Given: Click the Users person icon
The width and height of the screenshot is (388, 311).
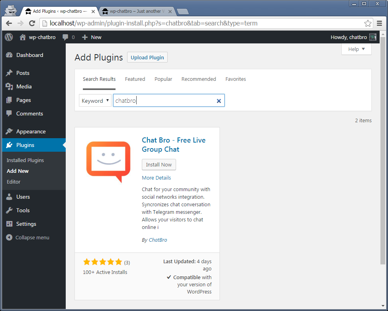Looking at the screenshot, I should pos(9,197).
